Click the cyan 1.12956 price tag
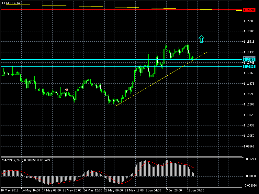 (x=249, y=60)
